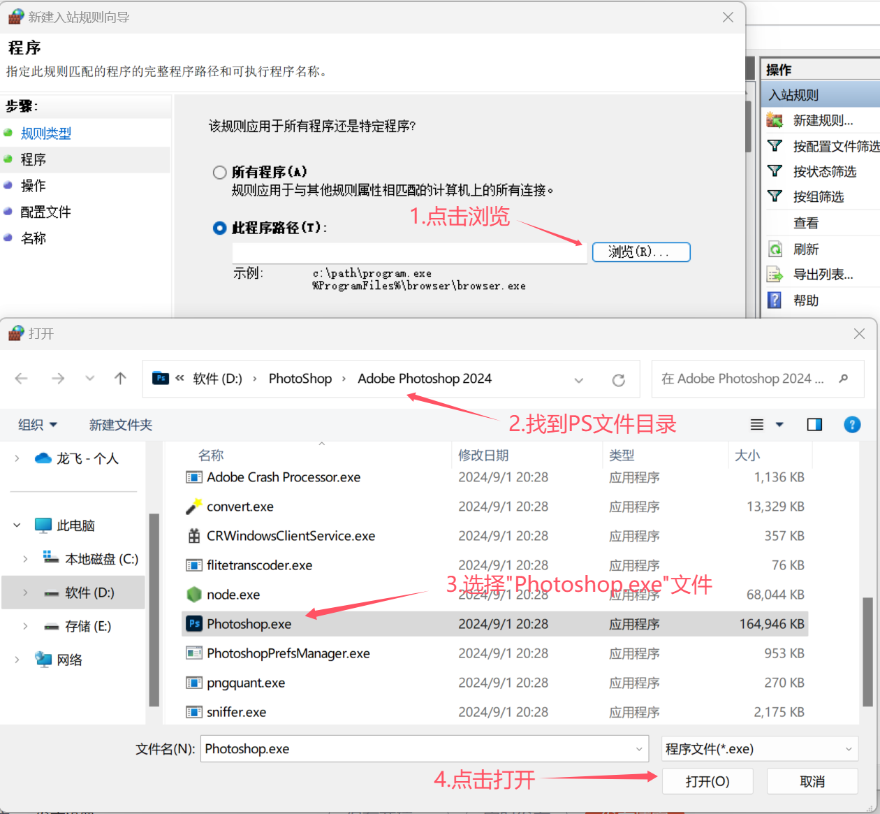
Task: Click the 打开(O) button
Action: (707, 781)
